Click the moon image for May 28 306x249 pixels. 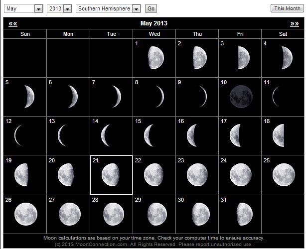114,214
